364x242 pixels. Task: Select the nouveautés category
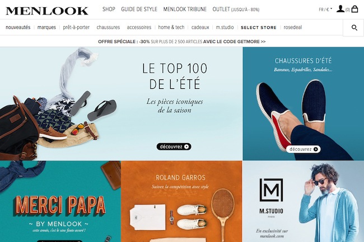pos(18,27)
